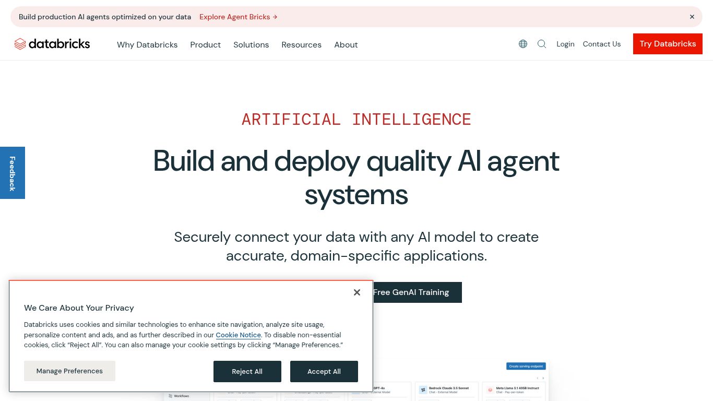This screenshot has width=713, height=401.
Task: Click the Try Databricks button
Action: [668, 44]
